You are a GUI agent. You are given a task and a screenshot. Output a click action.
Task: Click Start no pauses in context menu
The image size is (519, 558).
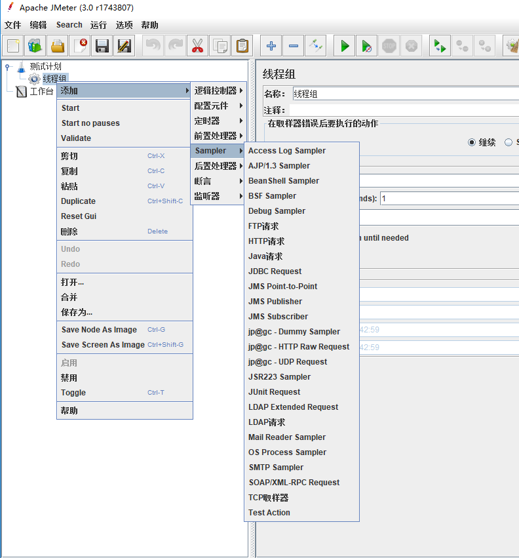pos(125,123)
